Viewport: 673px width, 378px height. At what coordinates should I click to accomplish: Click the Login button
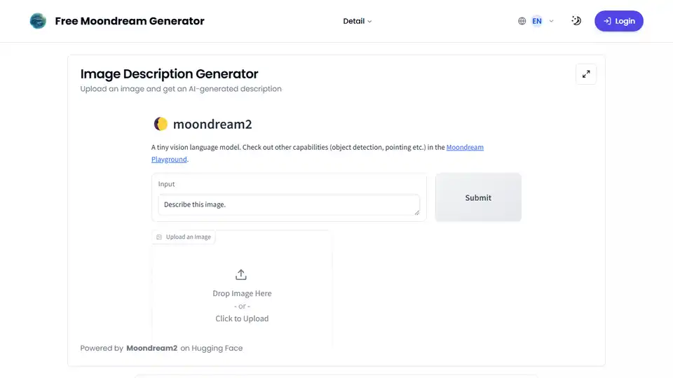click(619, 21)
